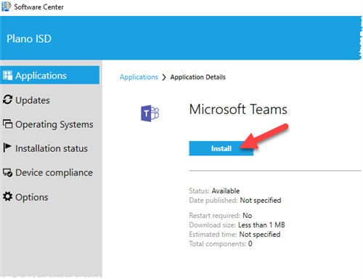This screenshot has height=279, width=363.
Task: Click the Software Center title bar icon
Action: point(7,7)
